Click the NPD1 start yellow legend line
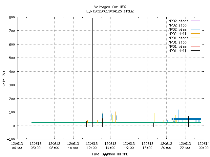This screenshot has width=210, height=157. pos(195,38)
